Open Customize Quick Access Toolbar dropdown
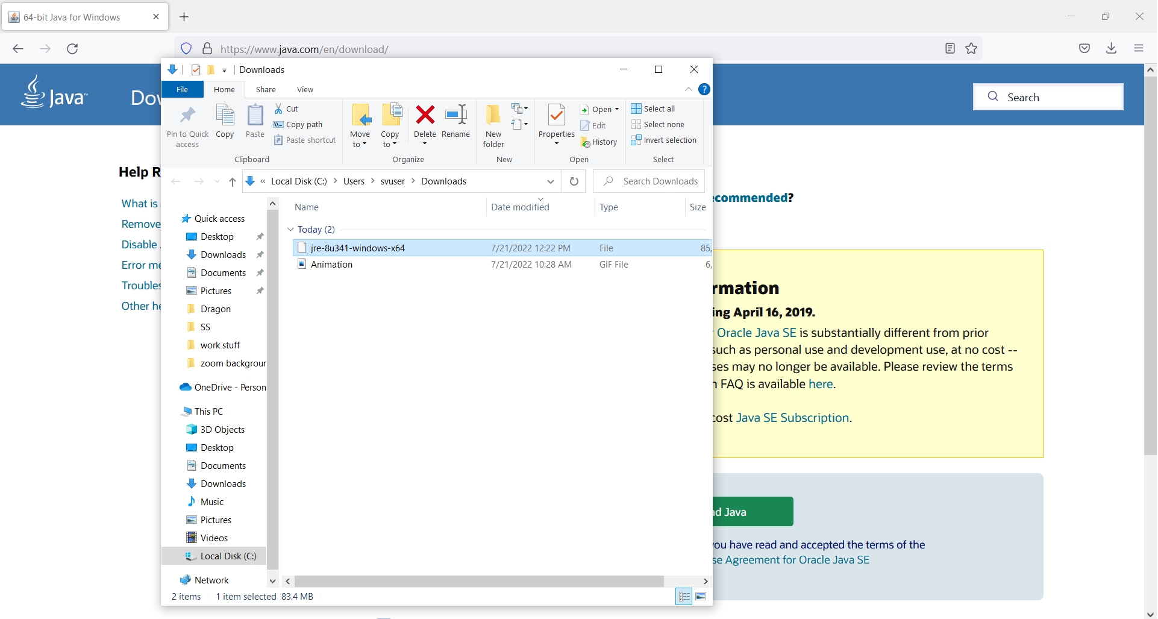The width and height of the screenshot is (1158, 619). [x=224, y=70]
